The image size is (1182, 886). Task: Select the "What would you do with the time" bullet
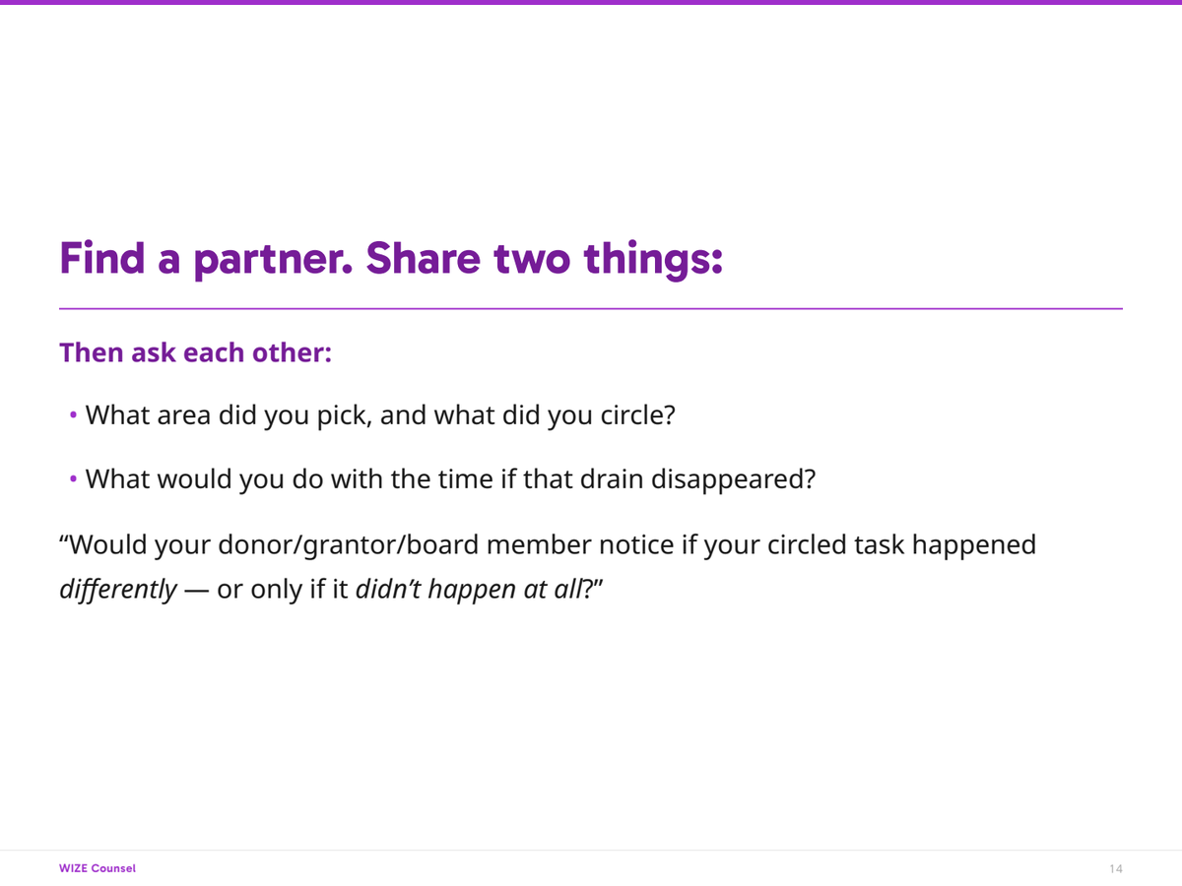click(449, 479)
